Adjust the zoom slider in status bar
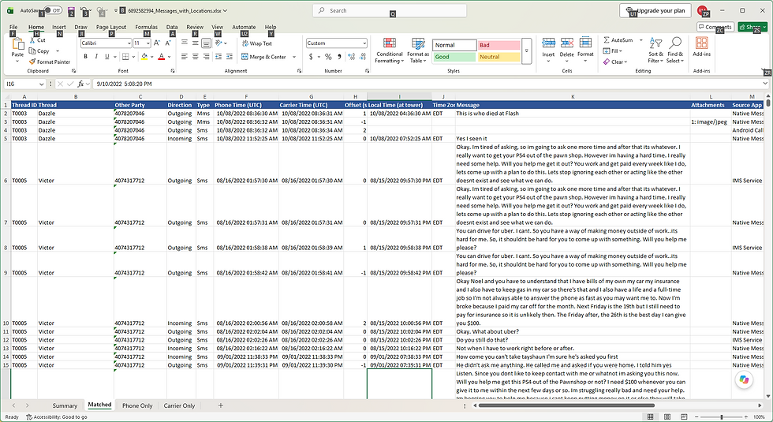Screen dimensions: 773x422 722,417
